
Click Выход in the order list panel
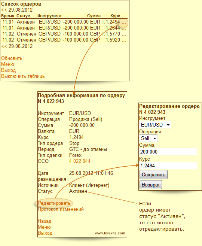9,70
